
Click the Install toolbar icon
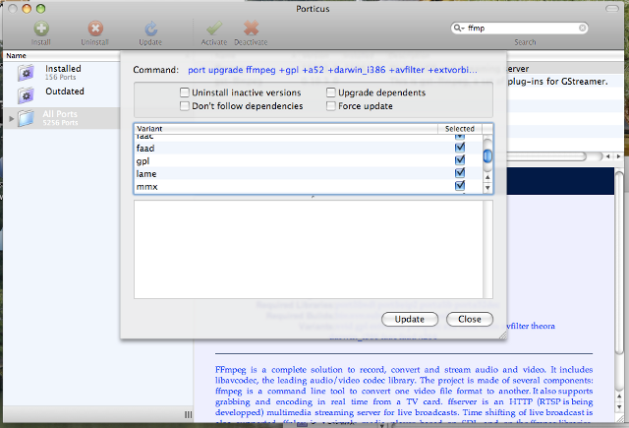click(x=40, y=30)
